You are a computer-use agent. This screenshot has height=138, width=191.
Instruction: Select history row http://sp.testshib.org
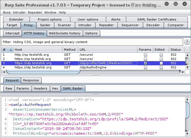[x=93, y=55]
